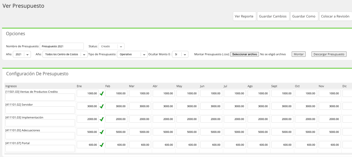Click green checkmark in Ventas de Productos Credito row
The width and height of the screenshot is (352, 157).
(x=102, y=94)
